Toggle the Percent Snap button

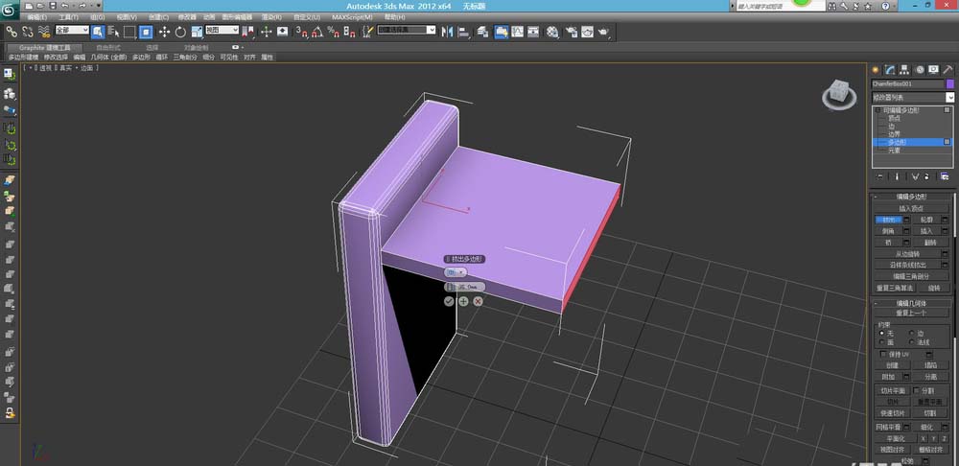[334, 32]
